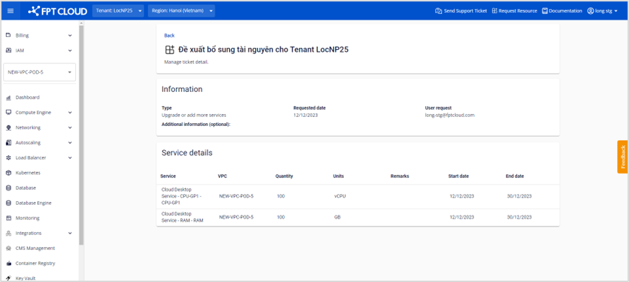Open the Database menu item
Viewport: 629px width, 282px height.
(x=26, y=188)
